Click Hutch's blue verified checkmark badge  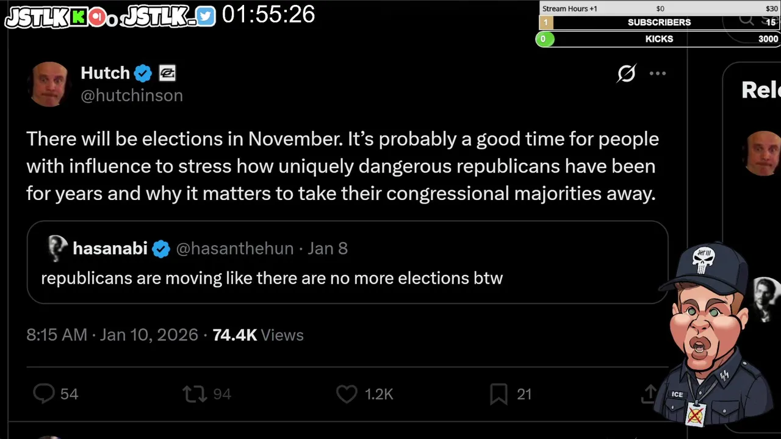[143, 74]
